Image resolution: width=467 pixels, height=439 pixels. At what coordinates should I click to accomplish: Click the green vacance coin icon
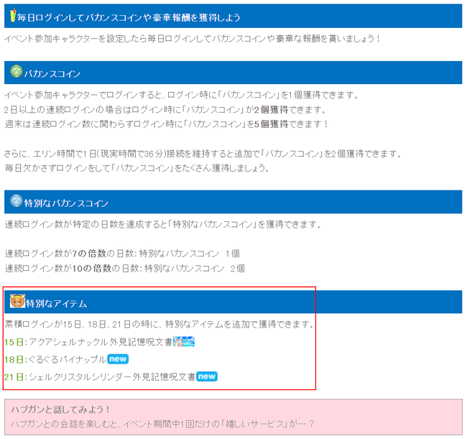click(16, 71)
